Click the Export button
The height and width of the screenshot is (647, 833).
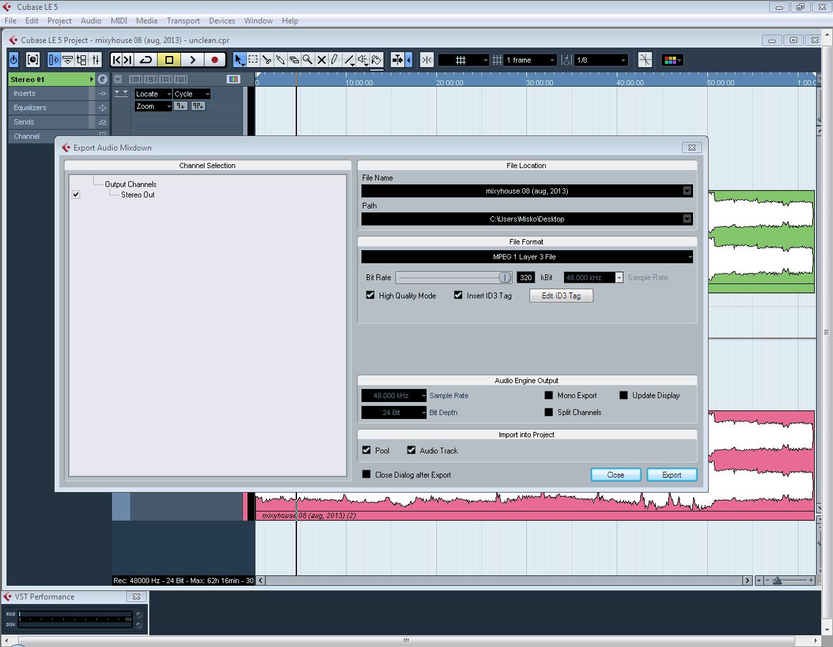pyautogui.click(x=671, y=474)
